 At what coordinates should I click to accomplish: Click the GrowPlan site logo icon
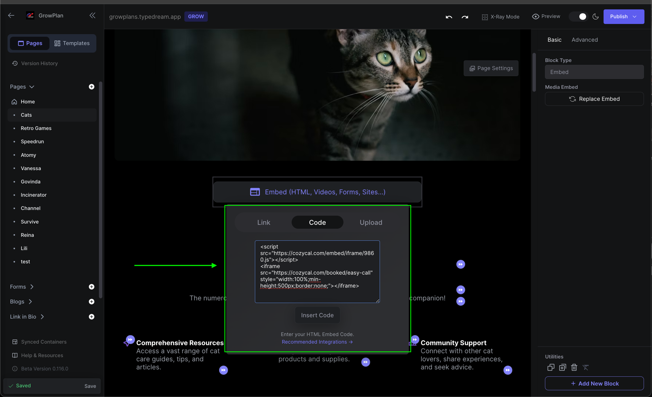[x=30, y=16]
